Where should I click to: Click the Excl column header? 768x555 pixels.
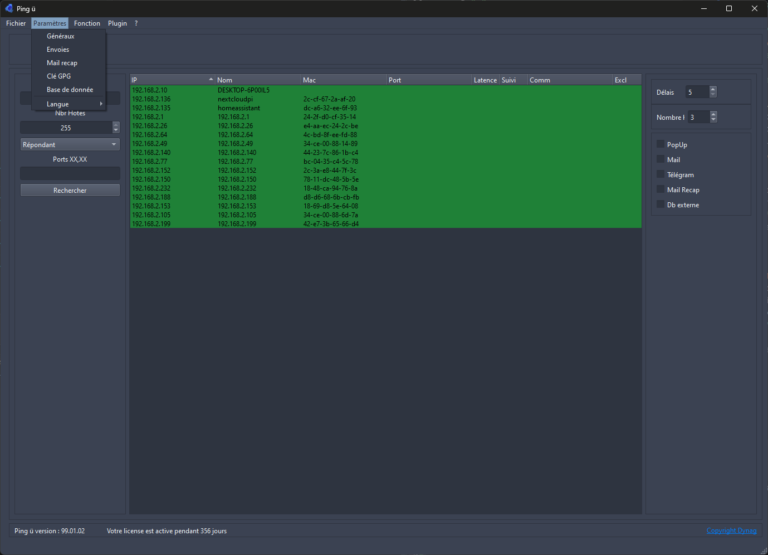(x=627, y=80)
